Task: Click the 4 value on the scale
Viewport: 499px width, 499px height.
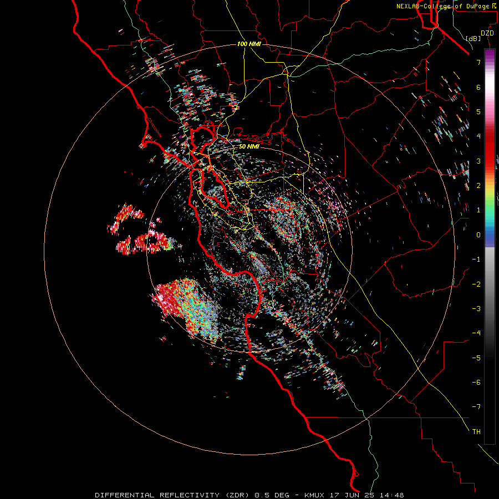Action: (x=478, y=136)
